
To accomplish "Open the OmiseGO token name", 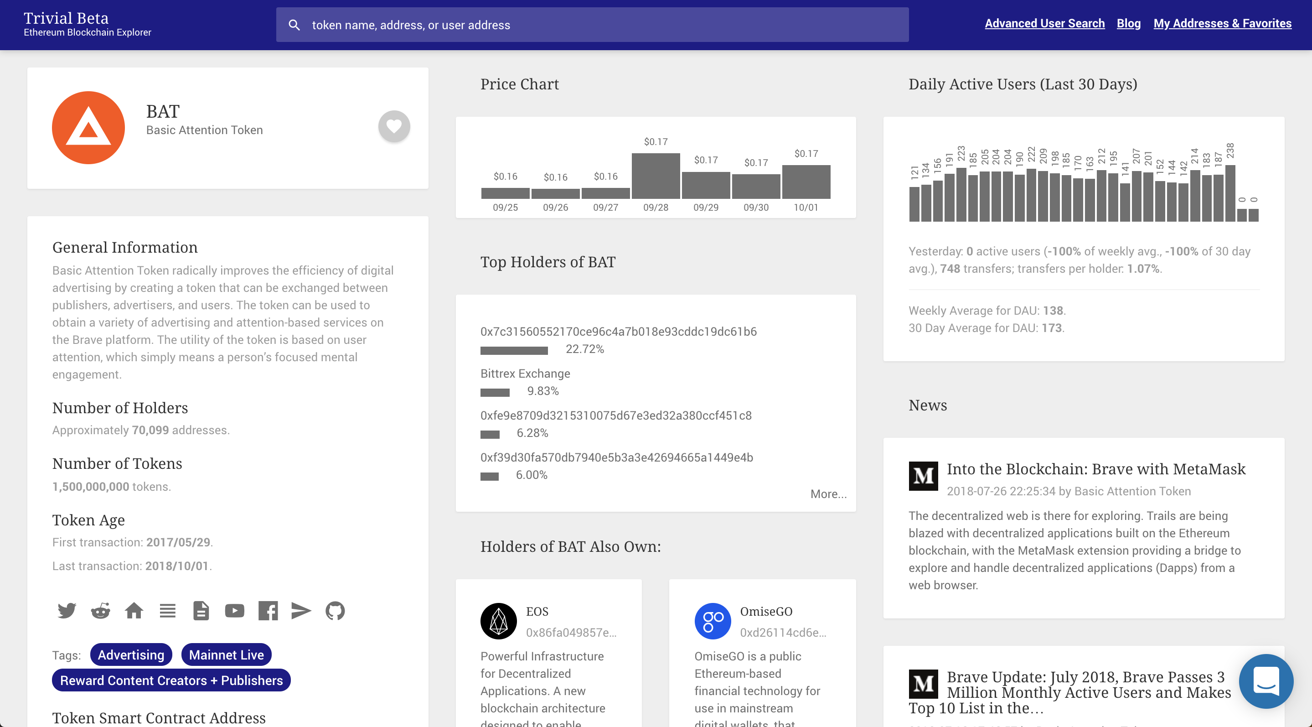I will (766, 611).
